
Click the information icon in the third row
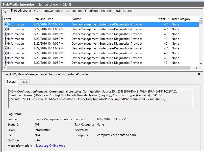(6, 34)
